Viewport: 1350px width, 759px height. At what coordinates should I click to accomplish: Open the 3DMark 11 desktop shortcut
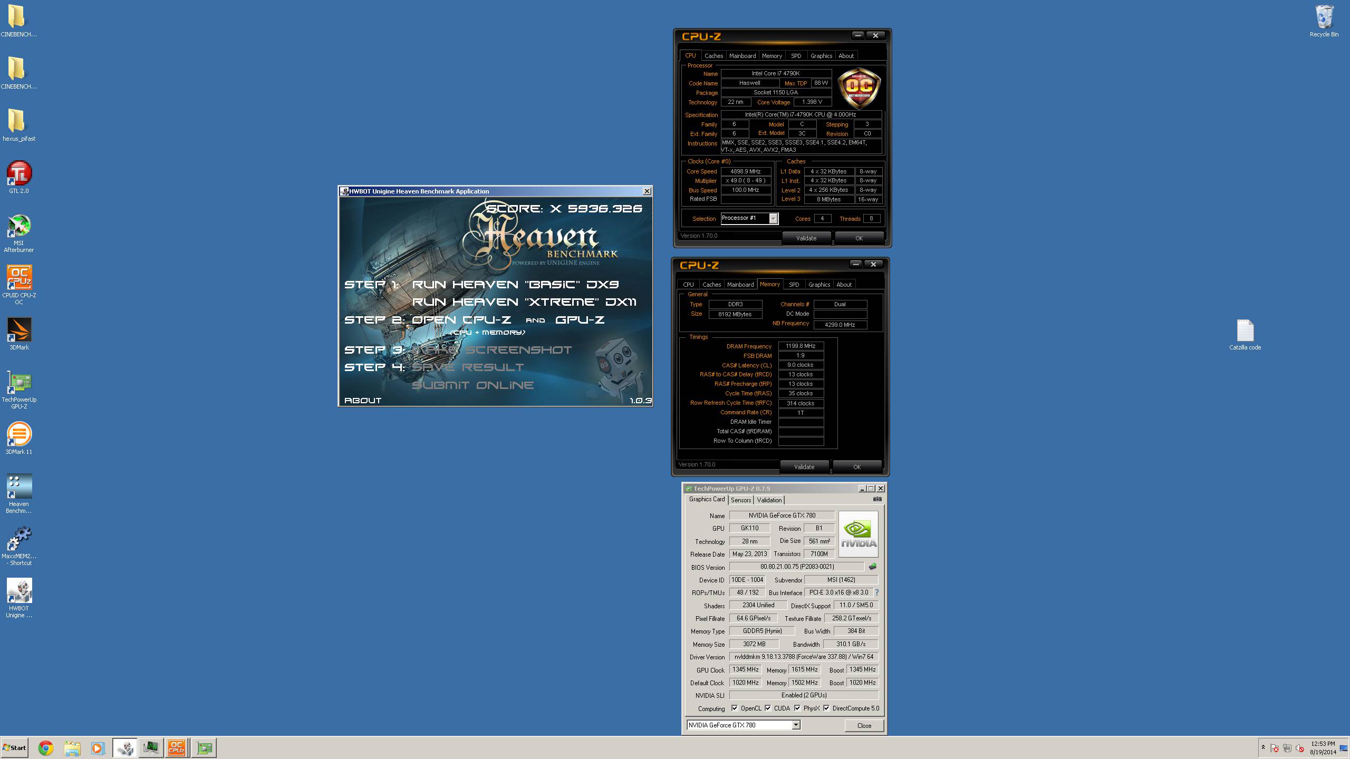coord(19,438)
